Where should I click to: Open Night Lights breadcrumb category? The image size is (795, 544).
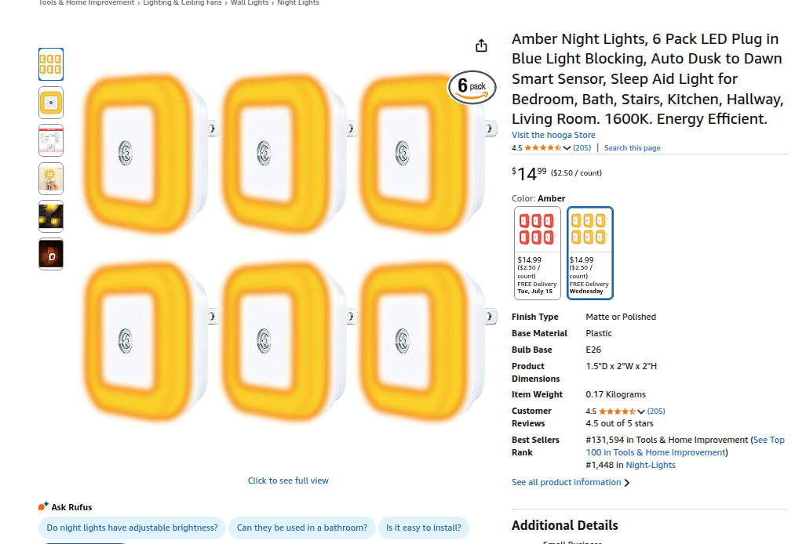coord(298,2)
